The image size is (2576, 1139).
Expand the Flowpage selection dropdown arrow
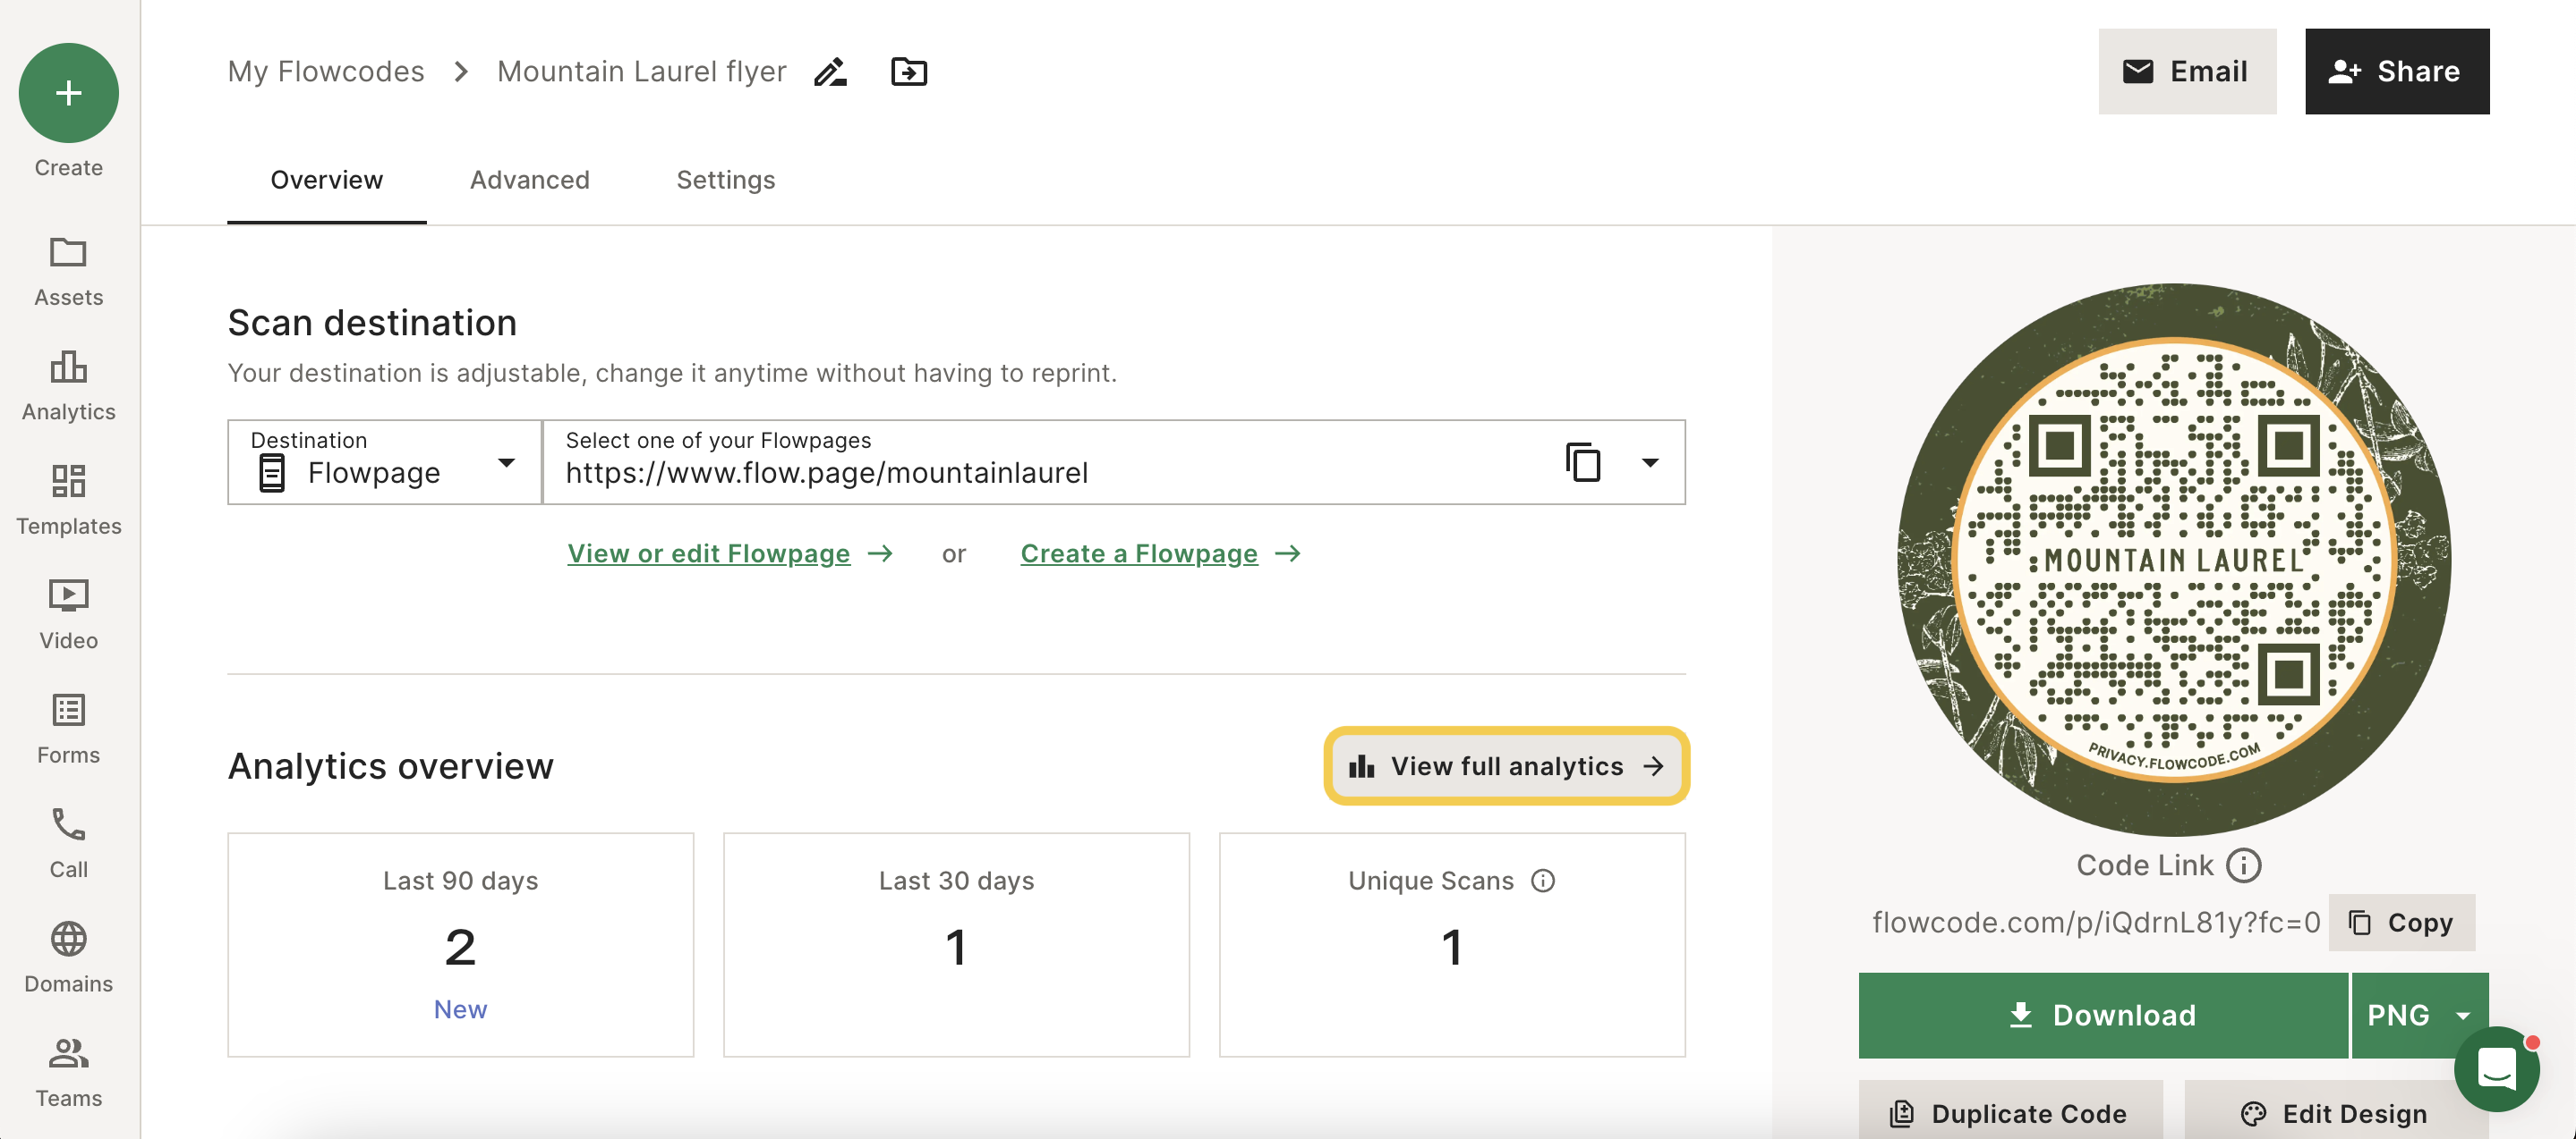[1650, 462]
